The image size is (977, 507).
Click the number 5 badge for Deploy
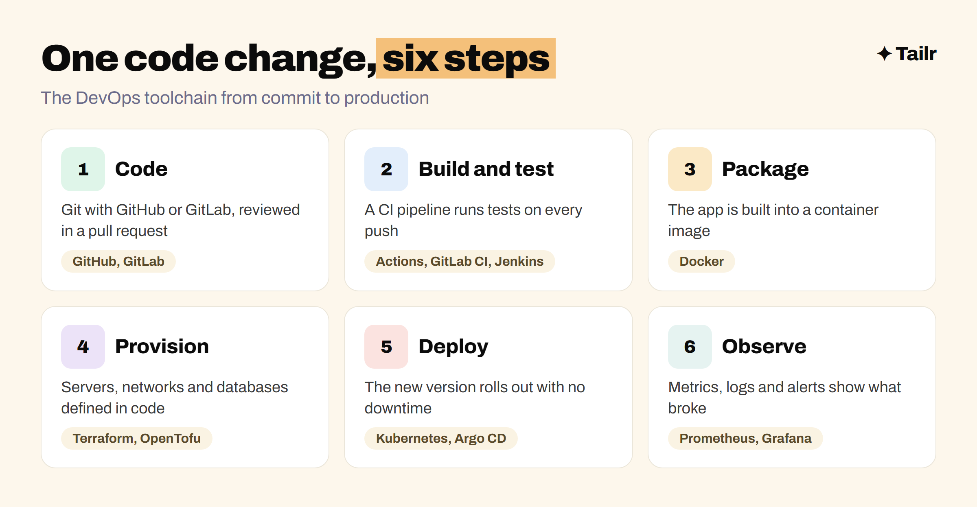(x=386, y=347)
